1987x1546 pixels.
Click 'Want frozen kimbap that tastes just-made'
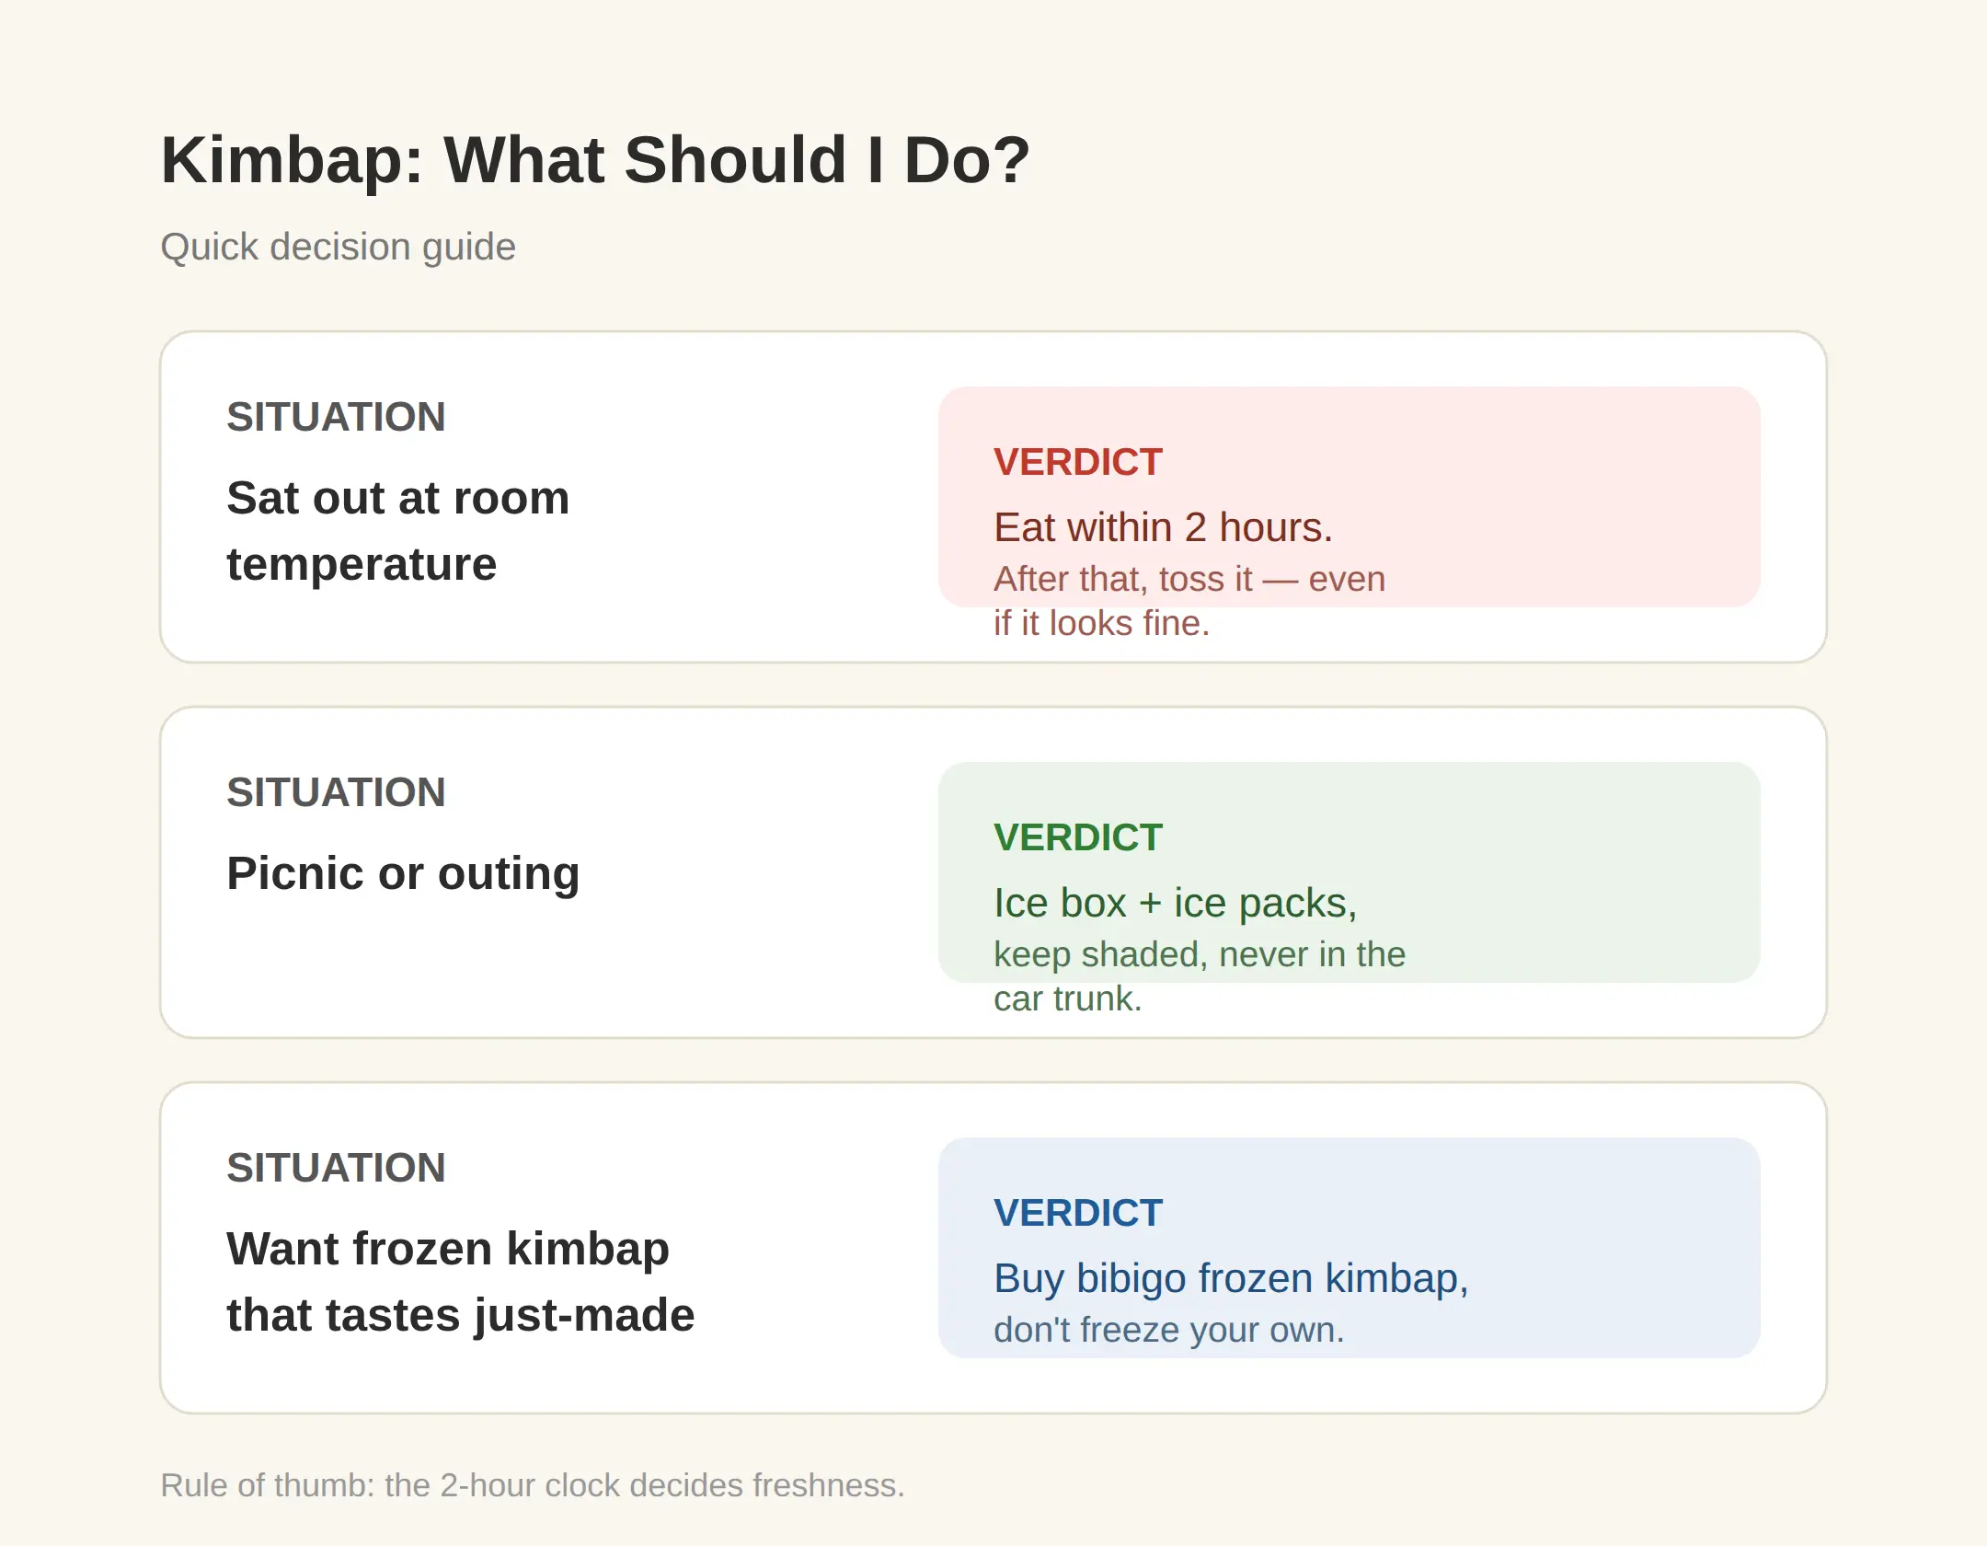coord(460,1282)
